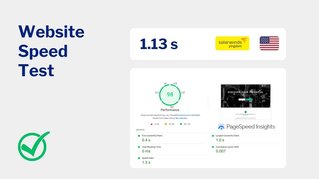Click green dot beside Largest Contentful Paint
The image size is (319, 179).
213,136
